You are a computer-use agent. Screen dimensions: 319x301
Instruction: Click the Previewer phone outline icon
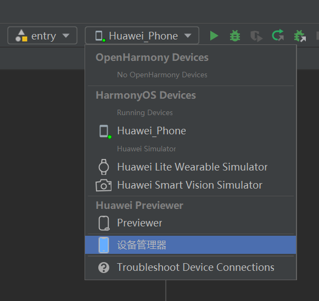pyautogui.click(x=104, y=223)
